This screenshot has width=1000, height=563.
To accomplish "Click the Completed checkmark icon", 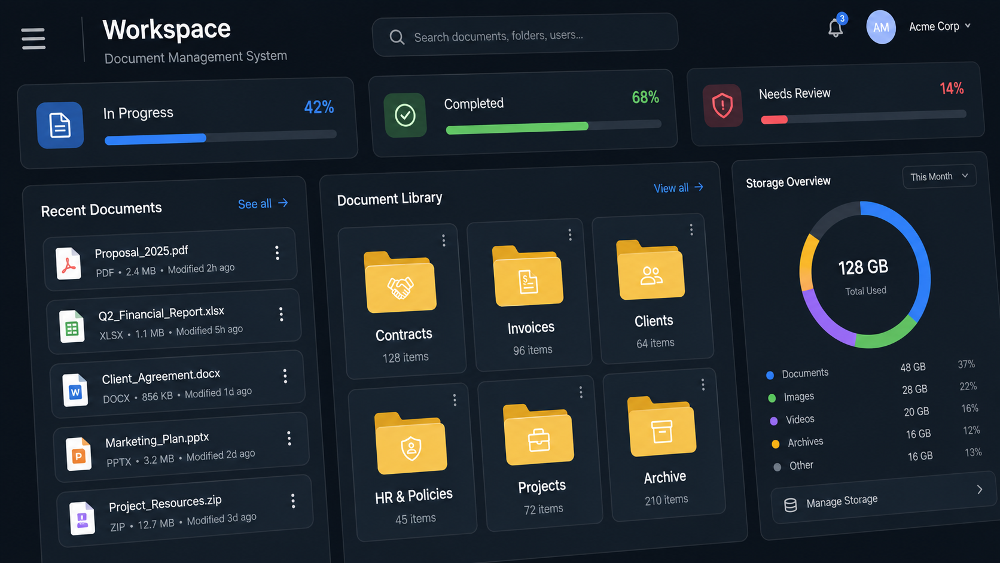I will click(x=405, y=115).
